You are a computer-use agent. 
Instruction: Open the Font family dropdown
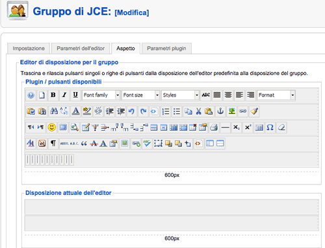click(x=101, y=95)
